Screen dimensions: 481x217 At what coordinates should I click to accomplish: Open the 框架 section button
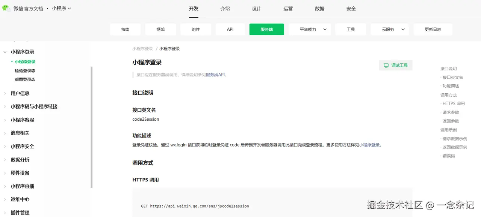pyautogui.click(x=160, y=29)
